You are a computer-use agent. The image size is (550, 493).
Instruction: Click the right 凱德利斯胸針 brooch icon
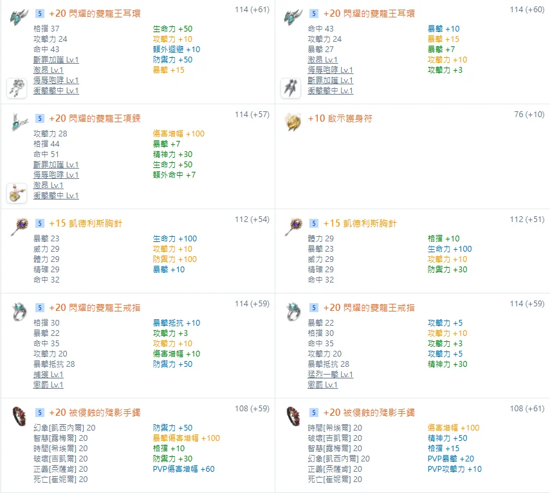[293, 227]
